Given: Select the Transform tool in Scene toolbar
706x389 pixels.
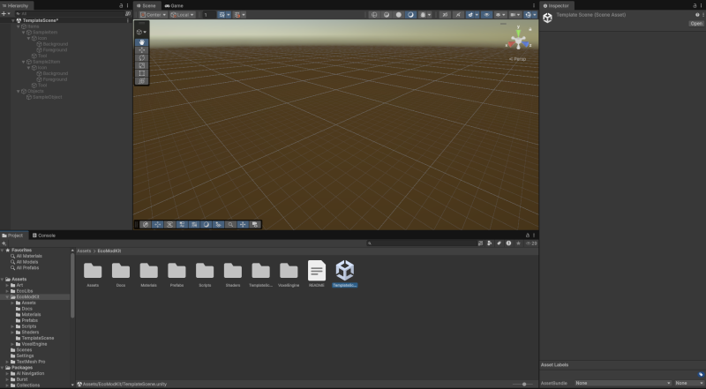Looking at the screenshot, I should click(x=142, y=81).
